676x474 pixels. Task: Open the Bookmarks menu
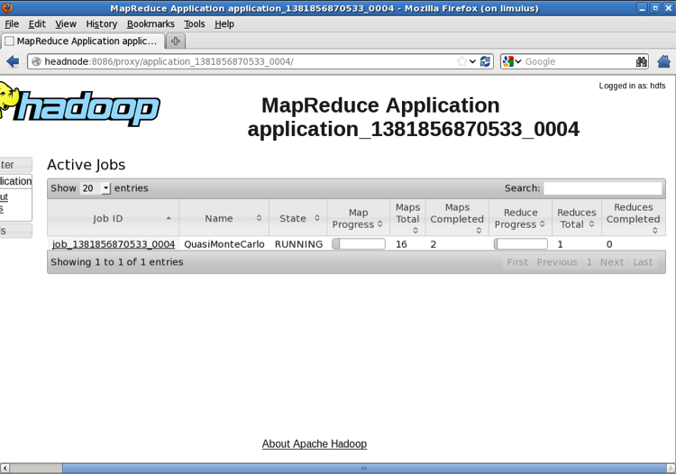point(151,24)
